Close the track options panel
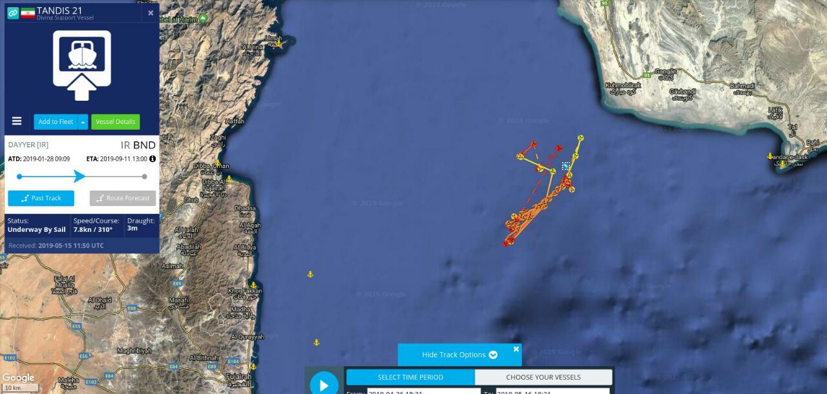Image resolution: width=827 pixels, height=394 pixels. click(x=516, y=349)
